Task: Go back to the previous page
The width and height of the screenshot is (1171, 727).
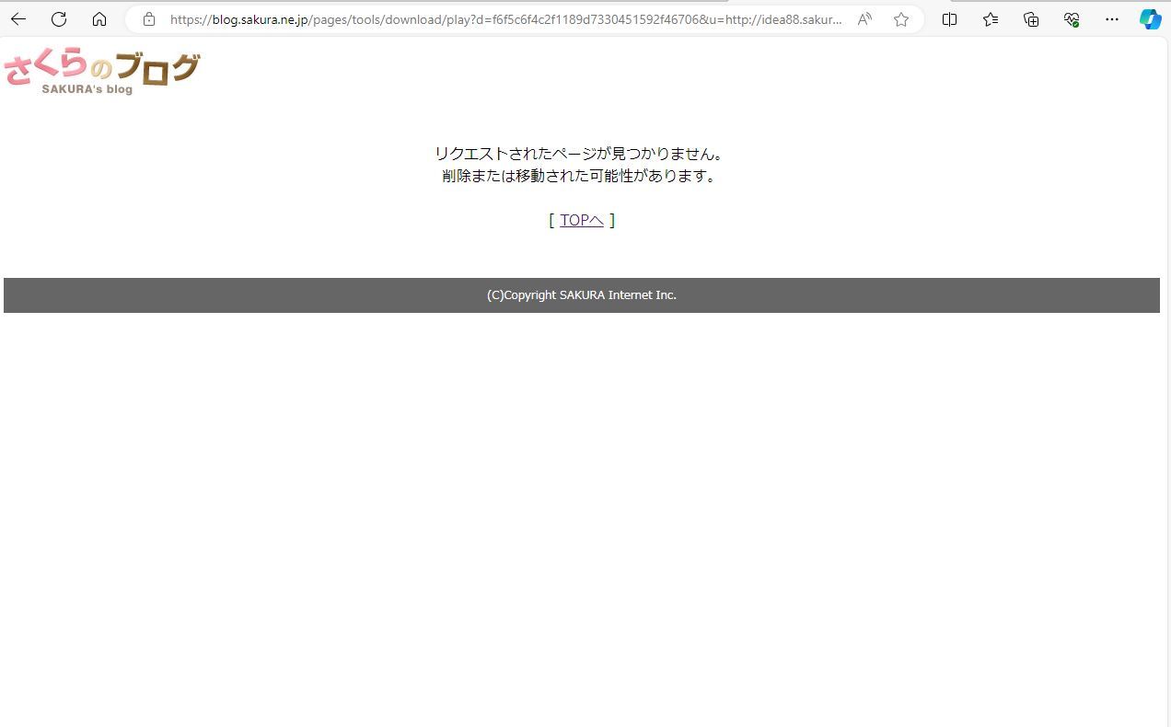Action: [x=18, y=19]
